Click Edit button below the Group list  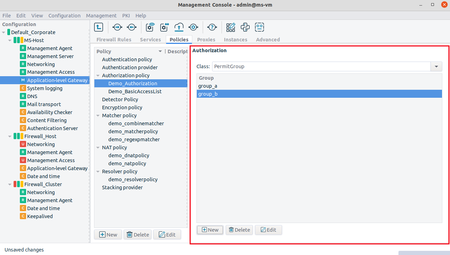pyautogui.click(x=269, y=230)
